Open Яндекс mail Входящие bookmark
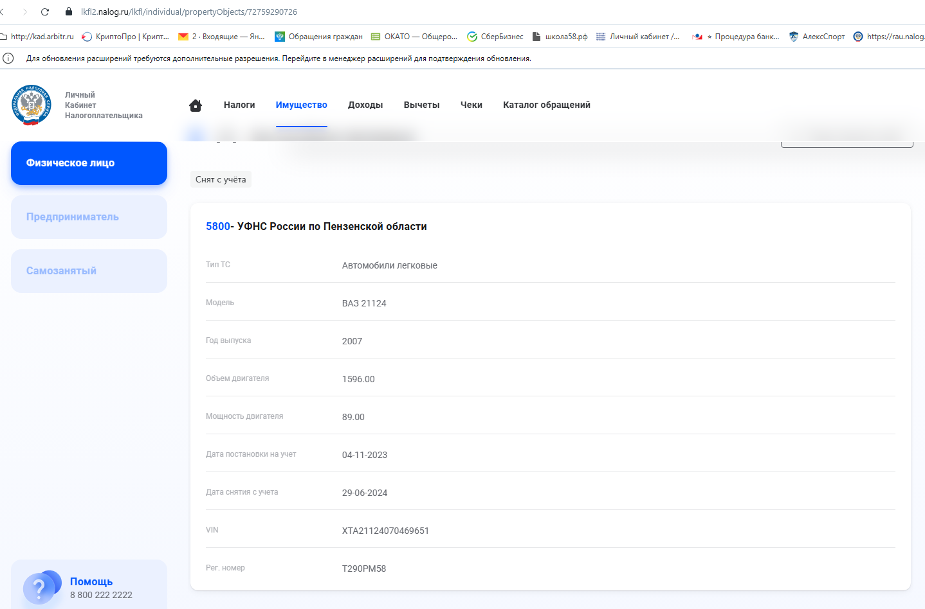Image resolution: width=925 pixels, height=609 pixels. click(221, 37)
